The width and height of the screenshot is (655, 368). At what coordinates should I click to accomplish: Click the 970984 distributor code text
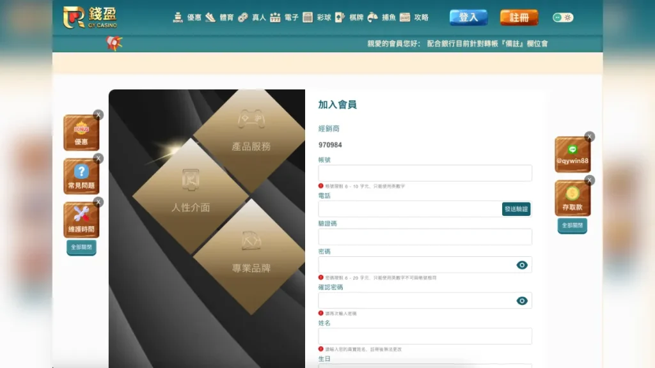tap(330, 145)
